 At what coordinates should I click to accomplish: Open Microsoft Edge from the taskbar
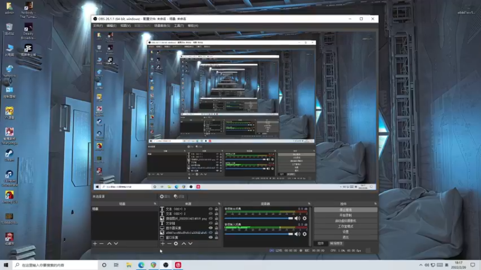(x=141, y=265)
